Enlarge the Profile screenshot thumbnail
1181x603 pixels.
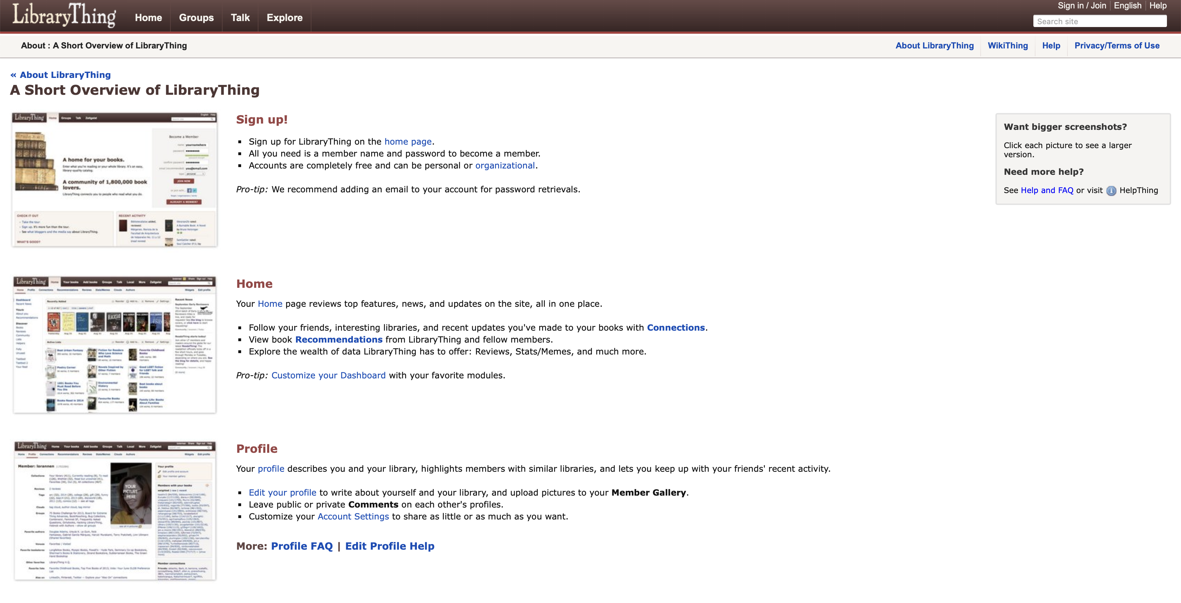[x=115, y=510]
